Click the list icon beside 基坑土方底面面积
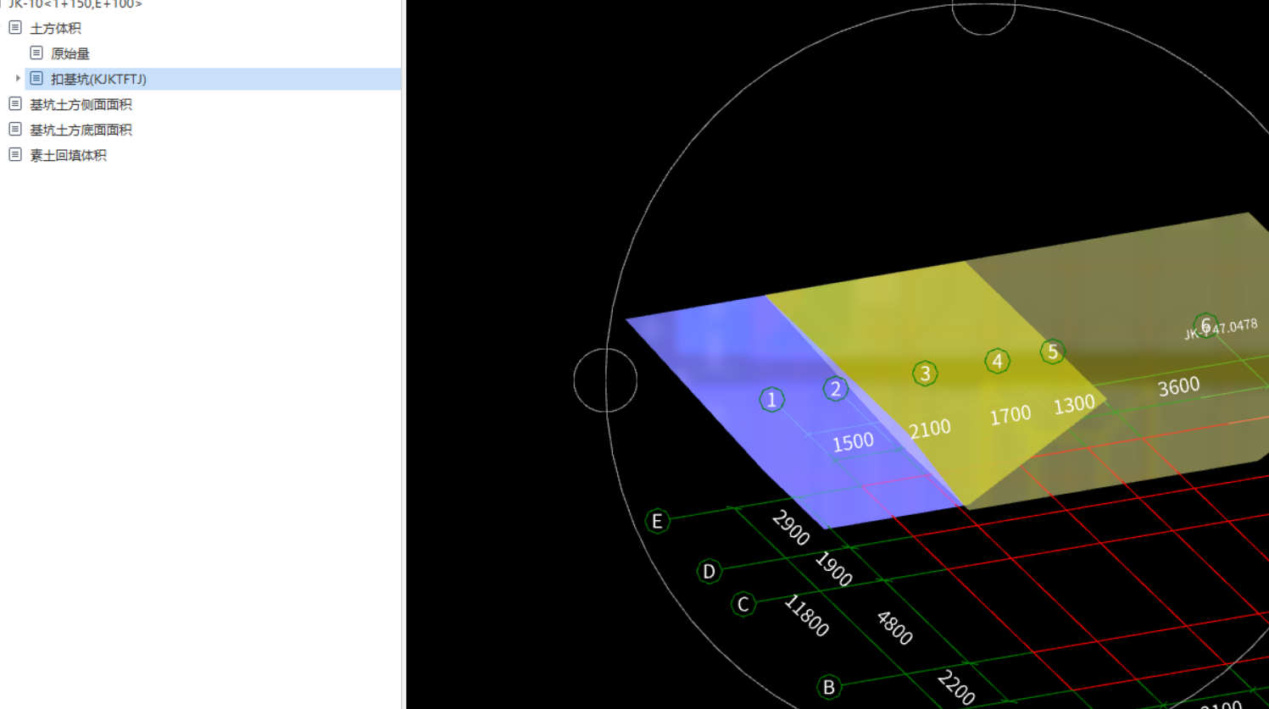Image resolution: width=1269 pixels, height=709 pixels. tap(15, 129)
